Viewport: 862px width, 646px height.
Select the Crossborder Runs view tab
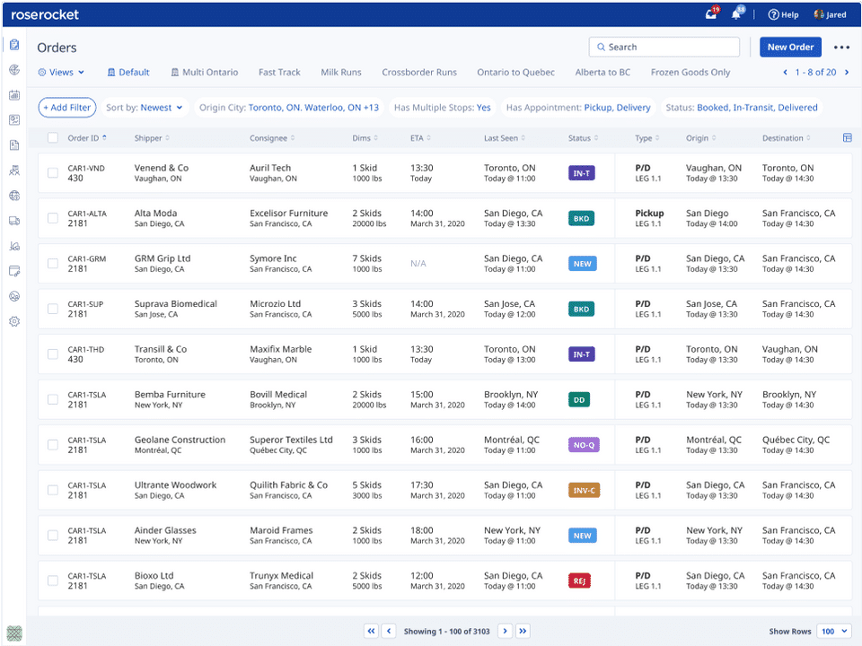point(418,73)
